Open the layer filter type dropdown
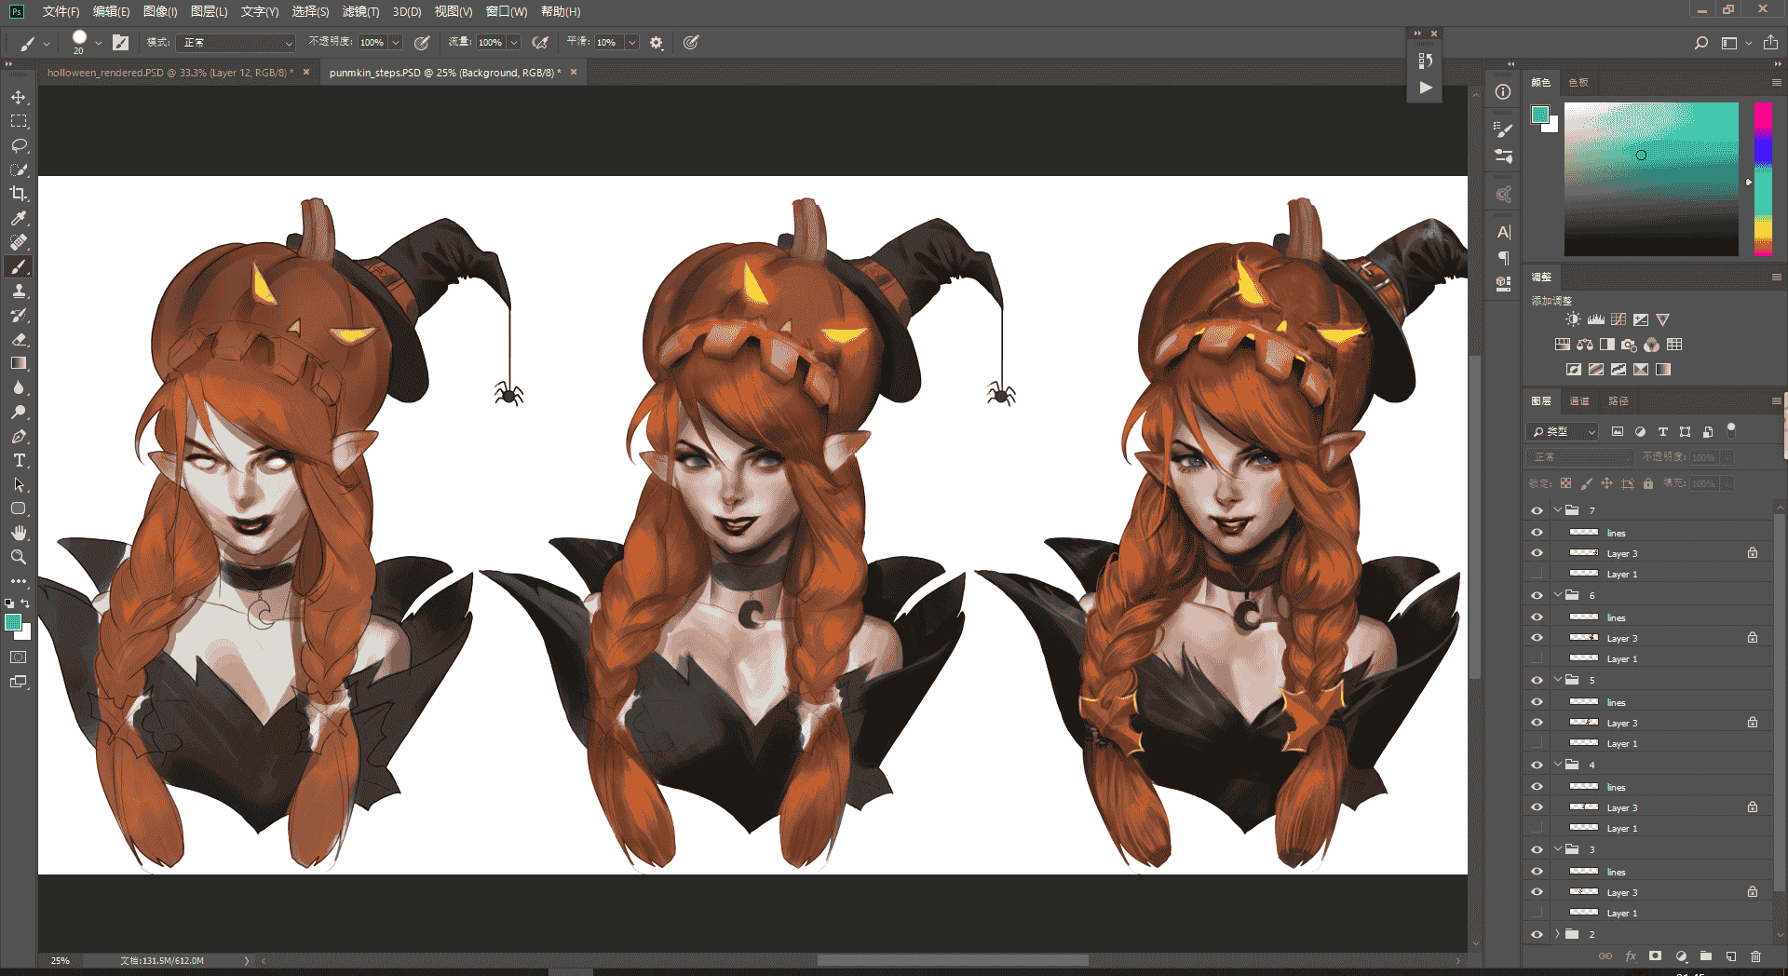This screenshot has width=1788, height=976. pos(1563,431)
